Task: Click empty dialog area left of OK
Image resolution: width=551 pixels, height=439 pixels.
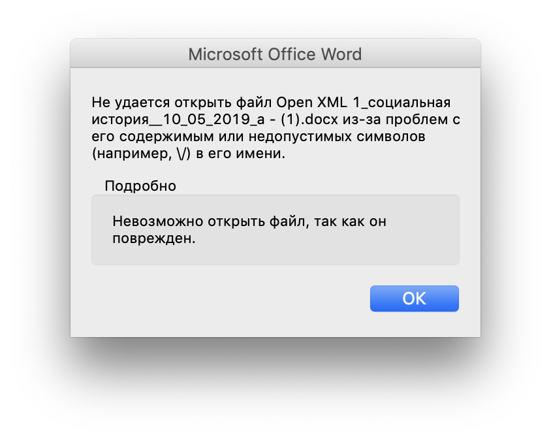Action: pos(228,299)
